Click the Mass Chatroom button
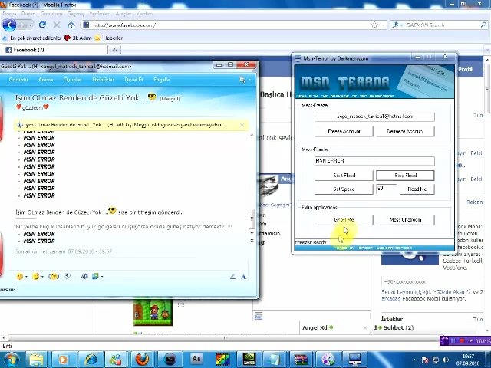The height and width of the screenshot is (368, 491). tap(405, 220)
